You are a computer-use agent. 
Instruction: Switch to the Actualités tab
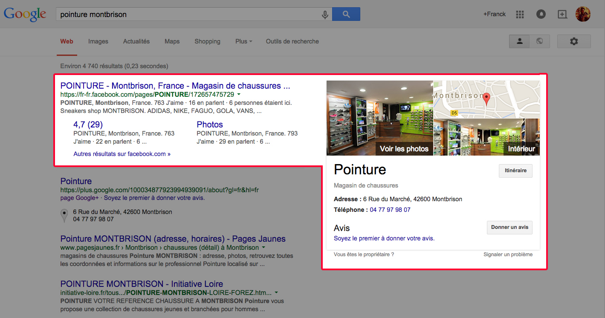click(136, 41)
